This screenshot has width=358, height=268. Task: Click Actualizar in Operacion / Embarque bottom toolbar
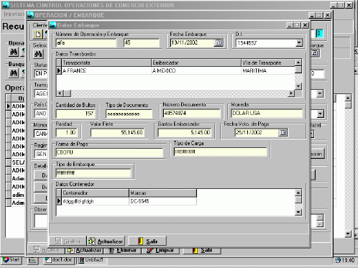(84, 250)
